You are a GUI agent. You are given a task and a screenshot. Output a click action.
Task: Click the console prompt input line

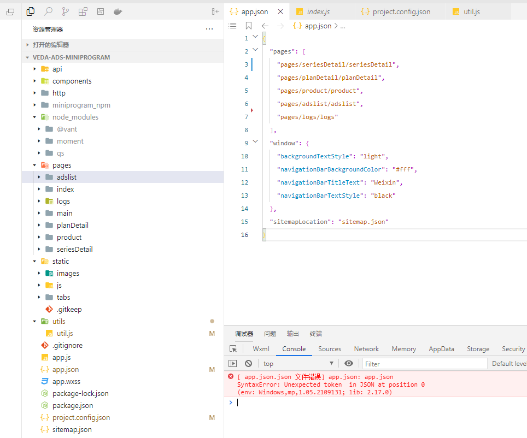[380, 403]
